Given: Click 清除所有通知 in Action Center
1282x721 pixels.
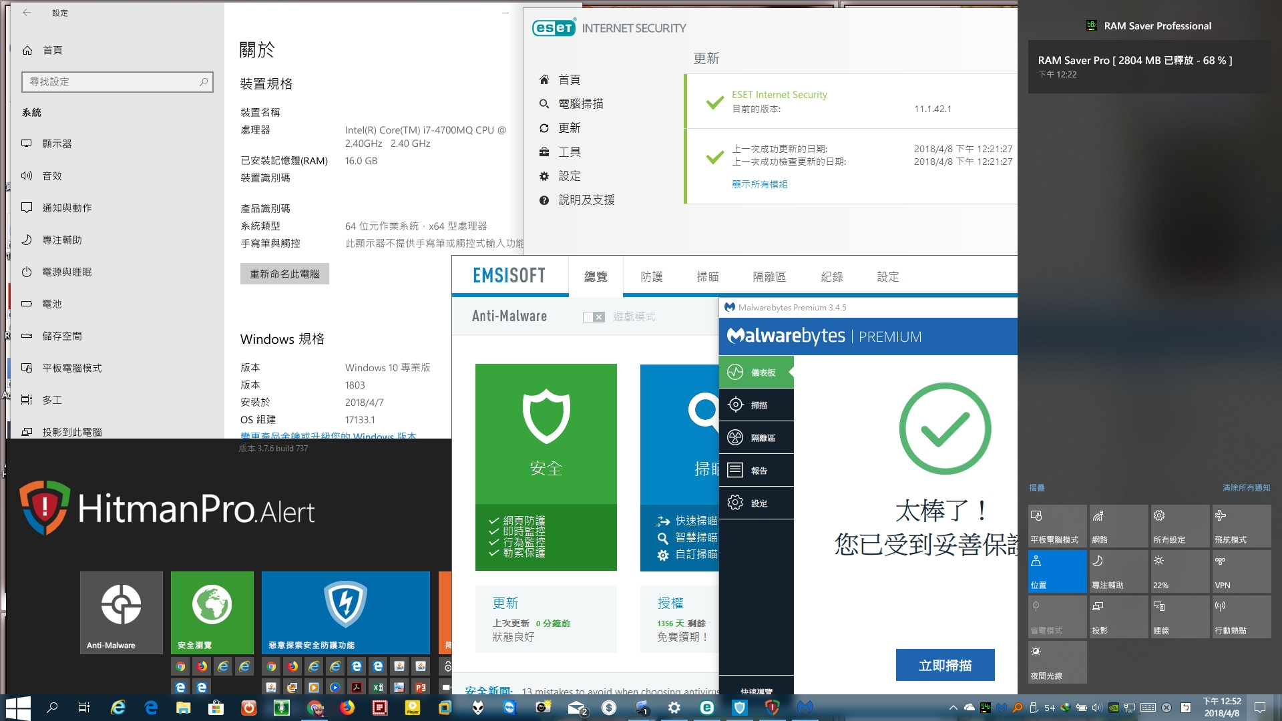Looking at the screenshot, I should 1246,488.
